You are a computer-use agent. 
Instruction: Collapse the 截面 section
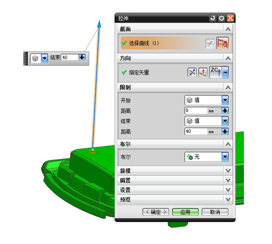tap(228, 29)
